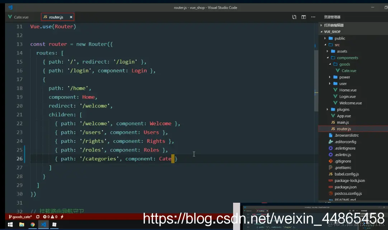Click the assets folder icon
This screenshot has height=230, width=388.
tap(333, 51)
